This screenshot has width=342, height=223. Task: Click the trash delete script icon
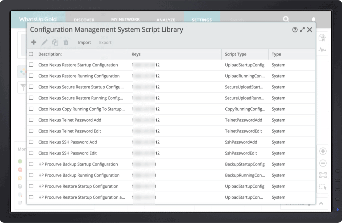(66, 42)
